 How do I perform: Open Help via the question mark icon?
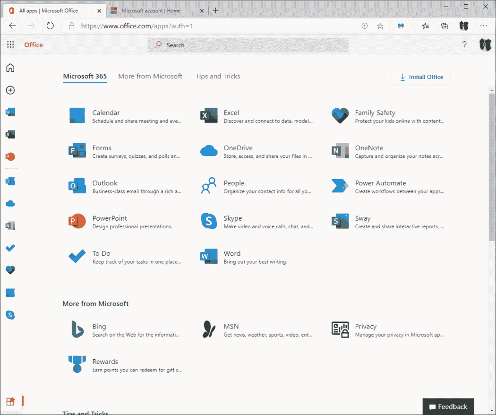point(464,44)
